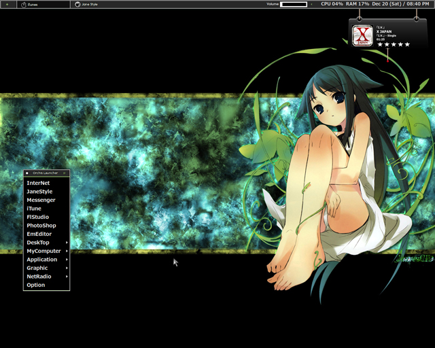Click the 01:25 elapsed time in music widget
Viewport: 435px width, 348px height.
coord(381,39)
